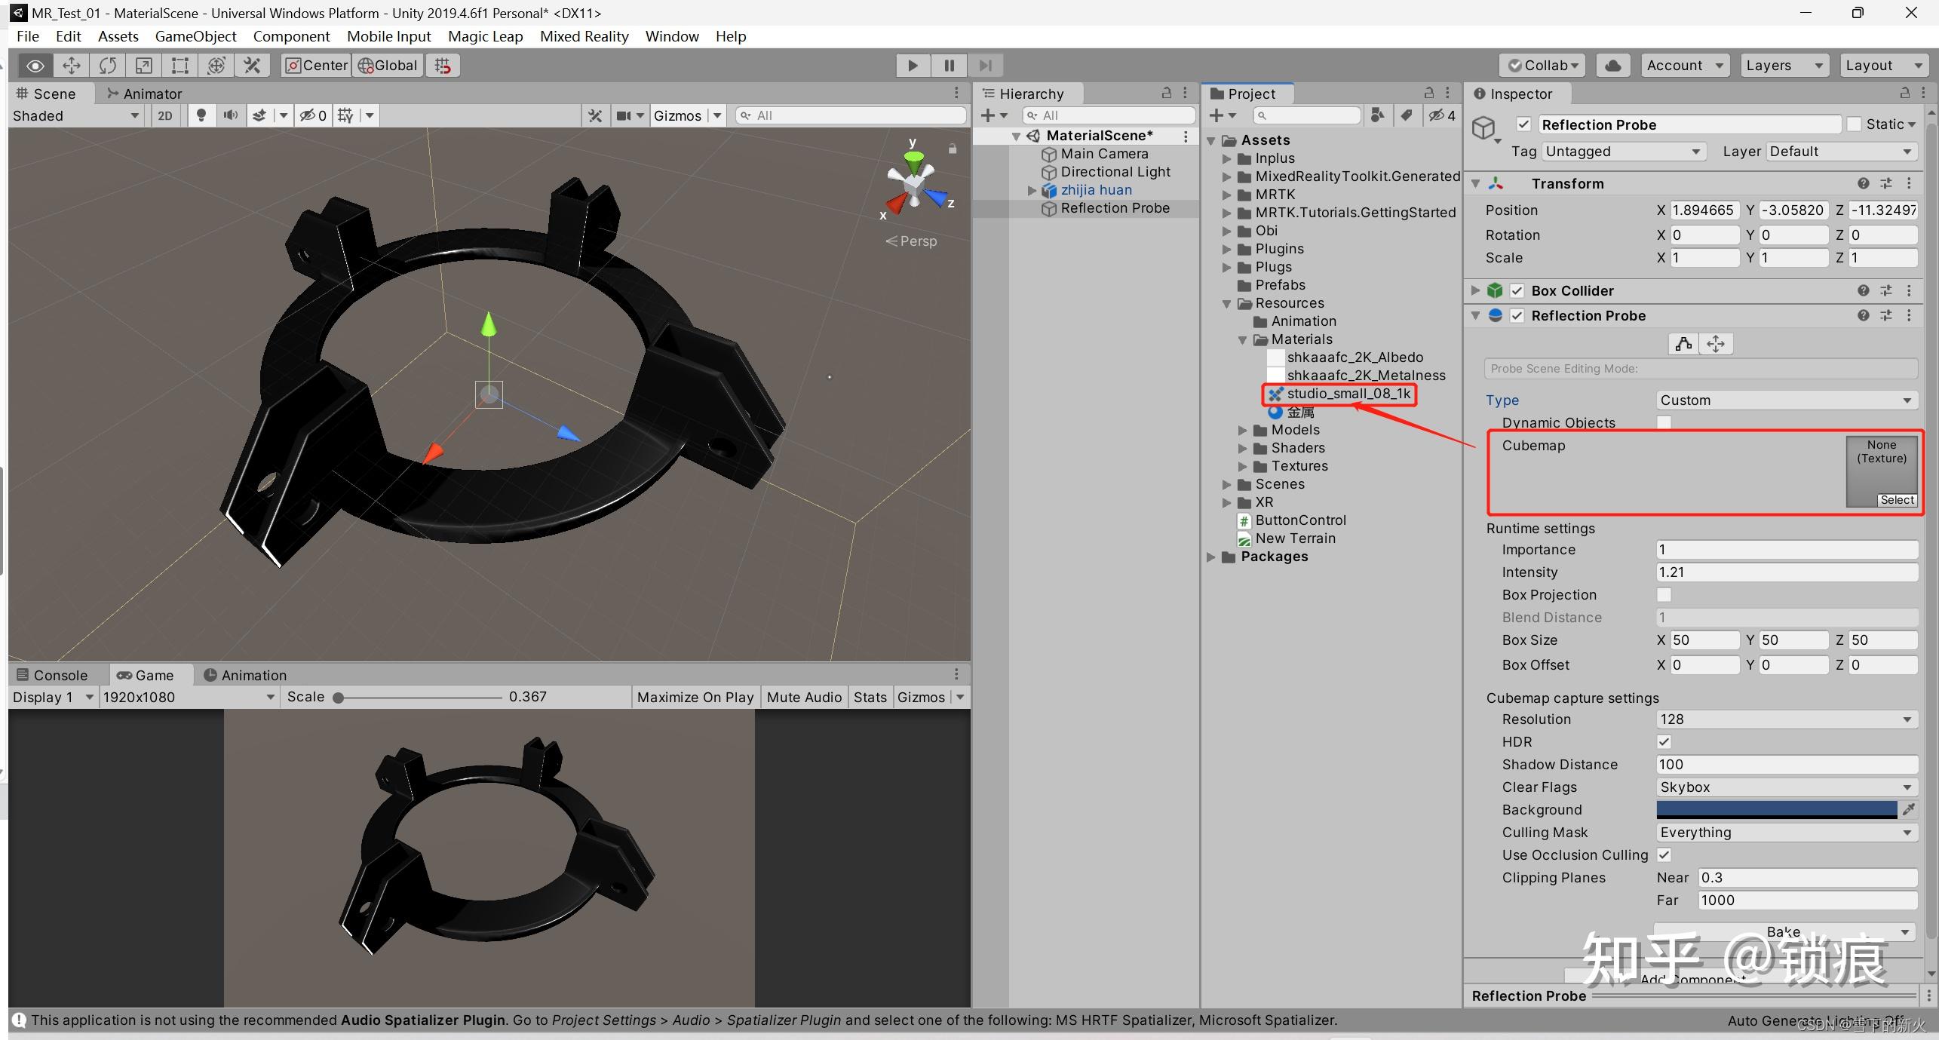Toggle scene lighting bulb icon
The image size is (1939, 1040).
[x=201, y=115]
